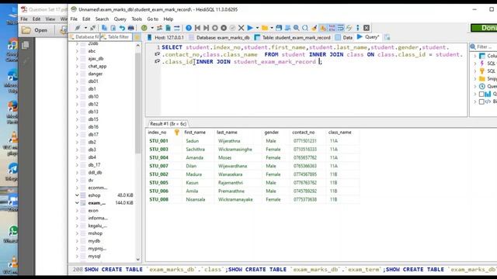Click the Save SQL floppy disk icon
Image resolution: width=497 pixels, height=279 pixels.
(279, 28)
